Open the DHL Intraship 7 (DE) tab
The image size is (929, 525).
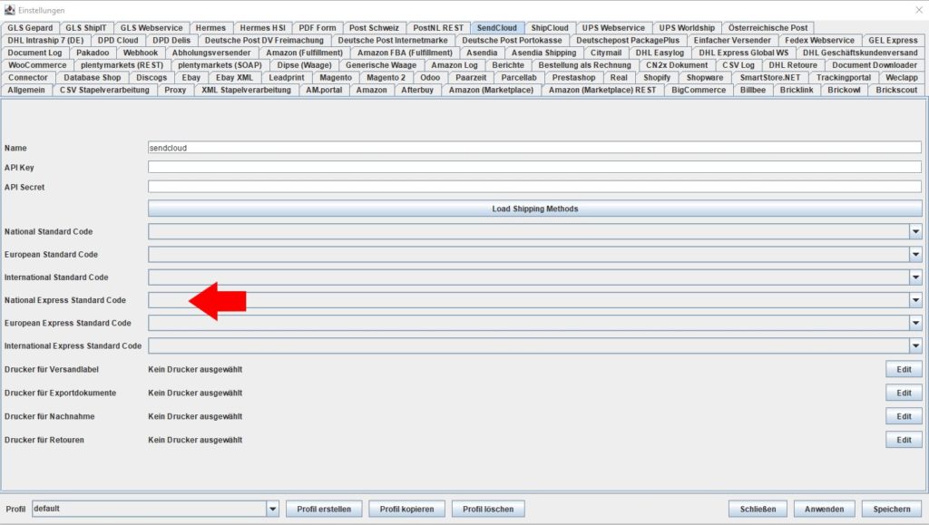pos(45,40)
